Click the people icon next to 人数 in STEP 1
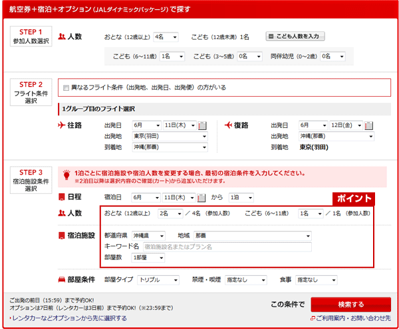 (x=63, y=37)
